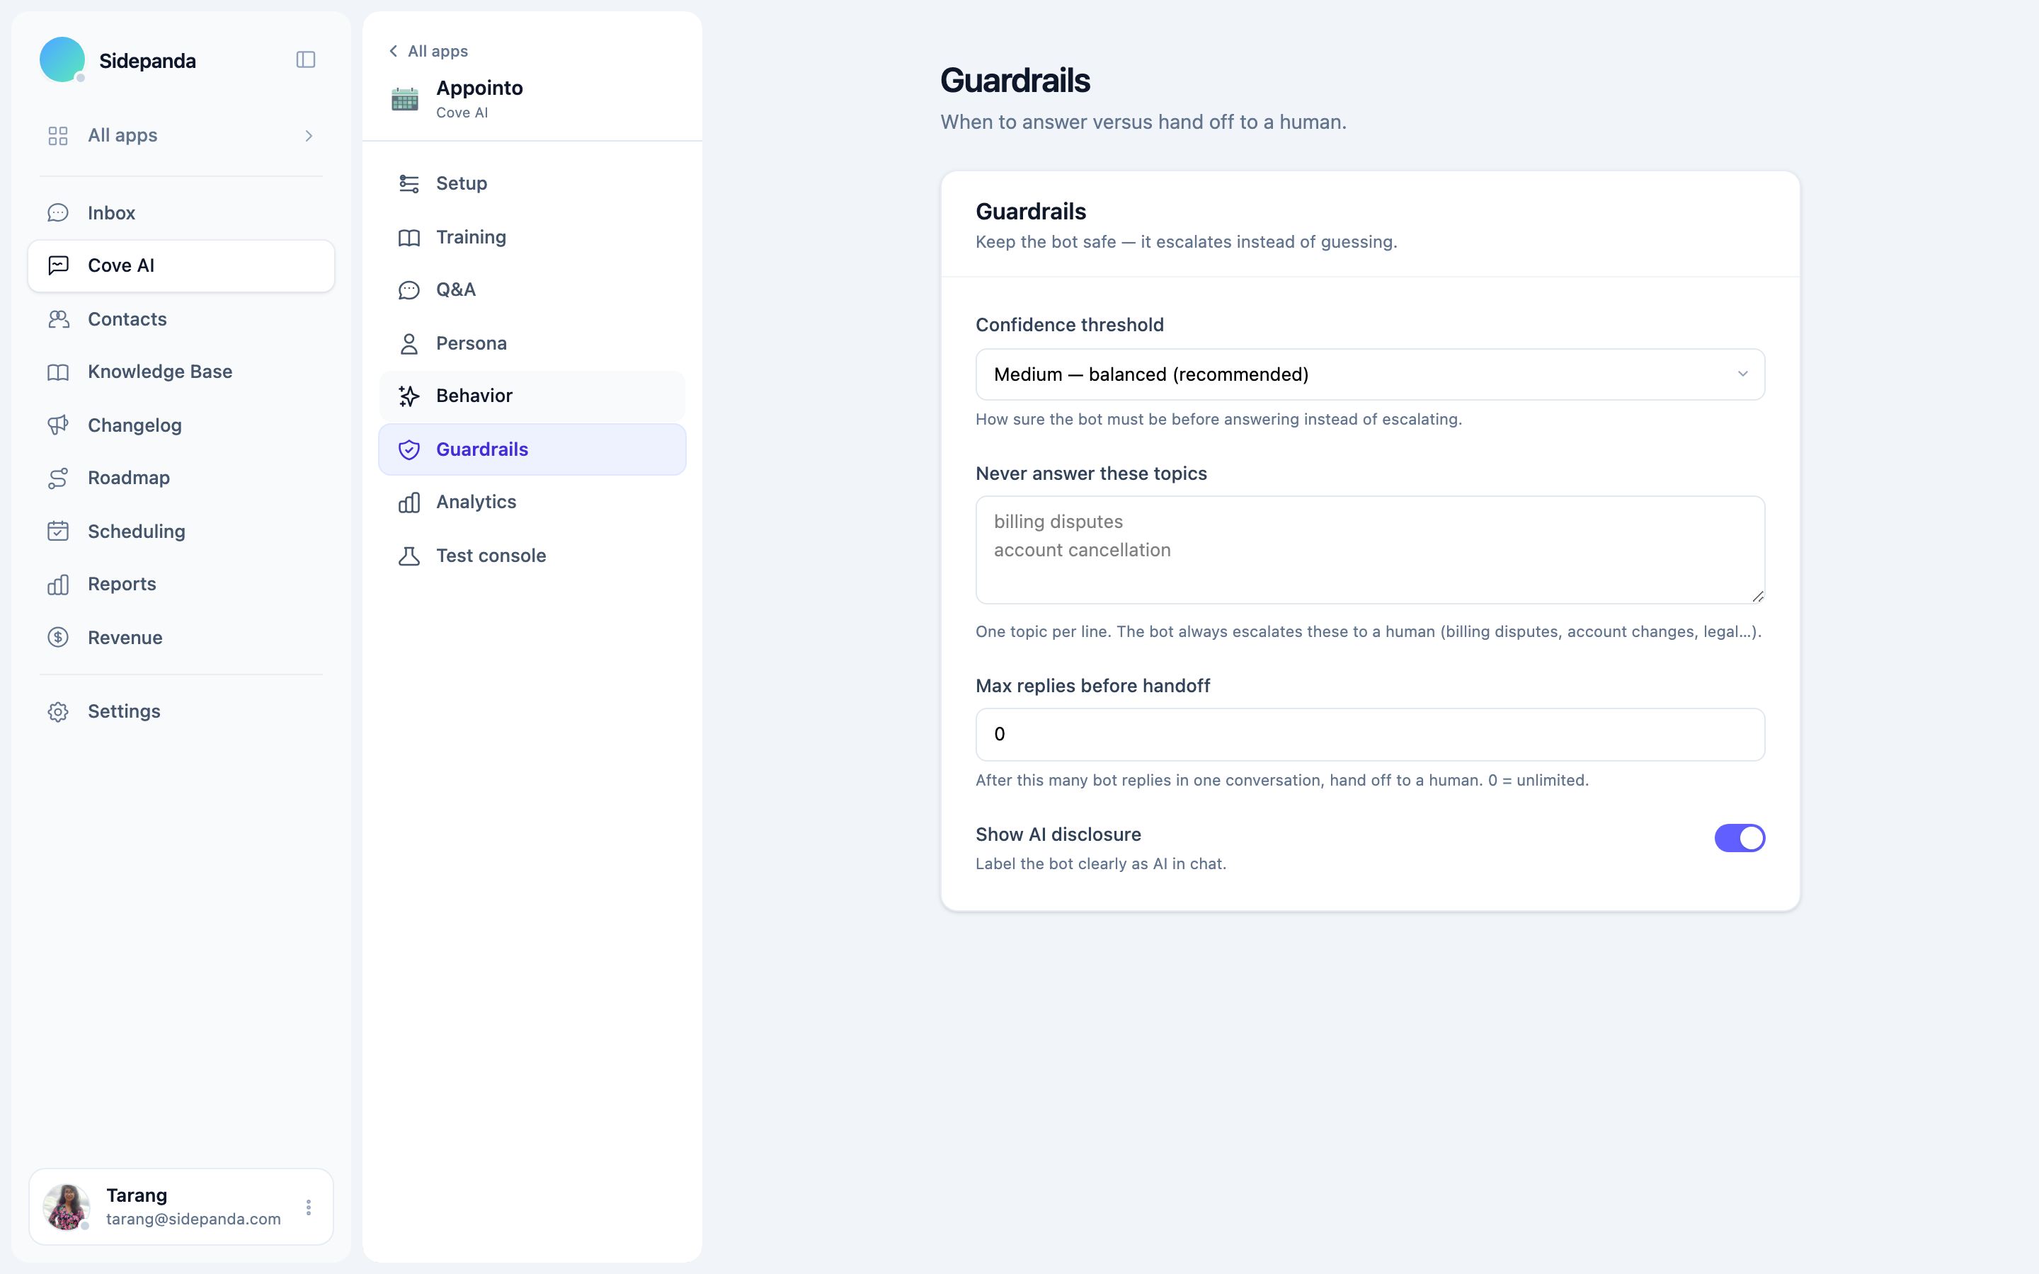The image size is (2039, 1274).
Task: Open the Changelog section
Action: [x=181, y=425]
